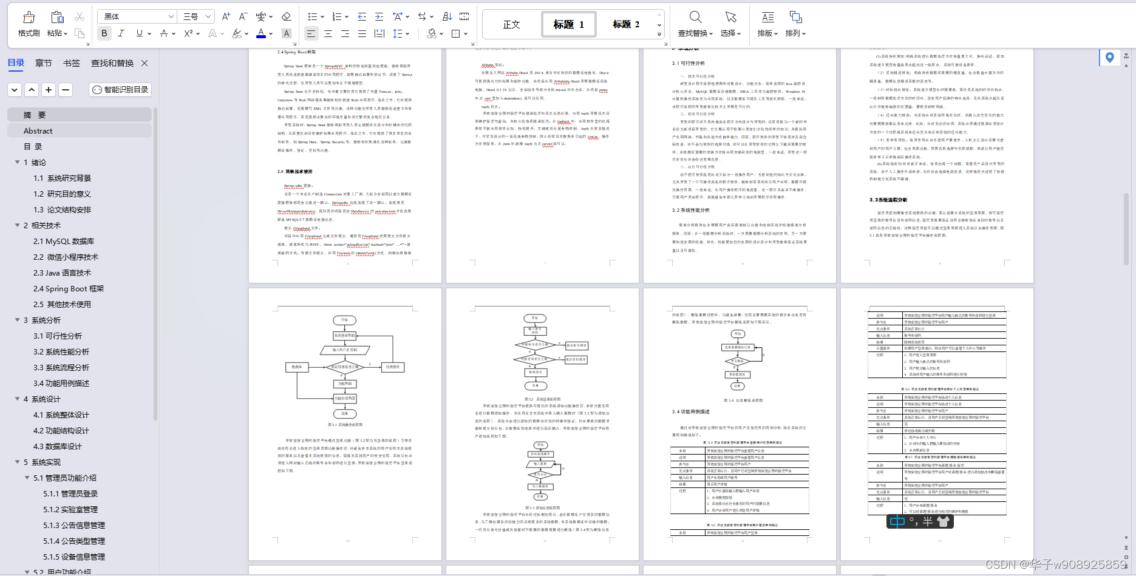Image resolution: width=1136 pixels, height=576 pixels.
Task: Increase font size with A+ icon
Action: [x=226, y=16]
